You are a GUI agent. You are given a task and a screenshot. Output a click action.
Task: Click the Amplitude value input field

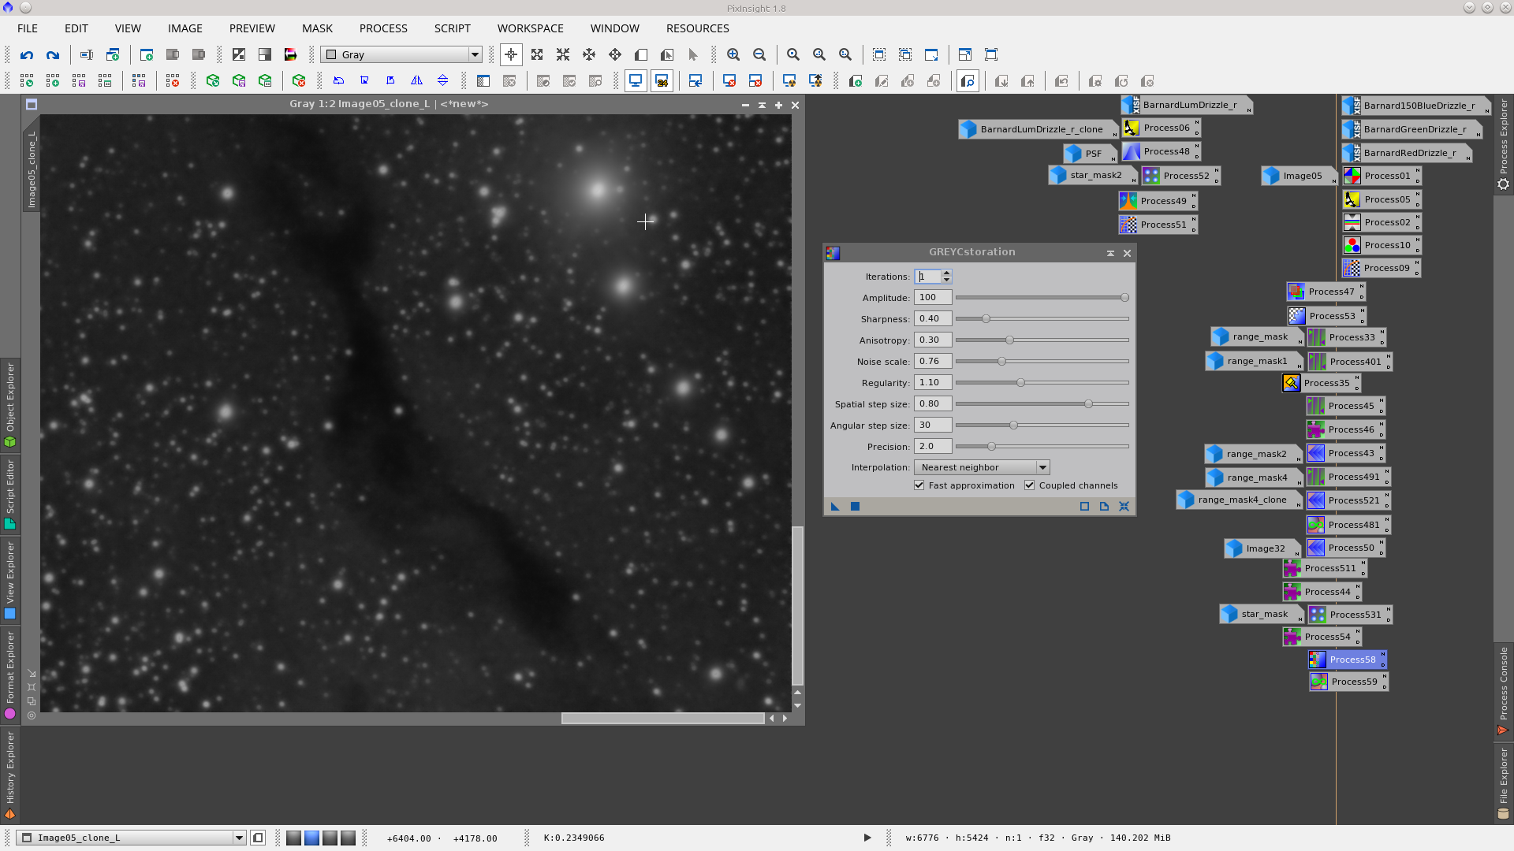pyautogui.click(x=932, y=298)
